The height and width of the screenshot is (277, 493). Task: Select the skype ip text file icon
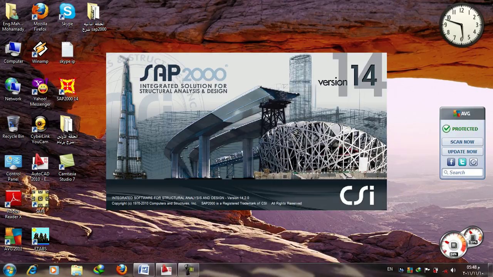67,52
